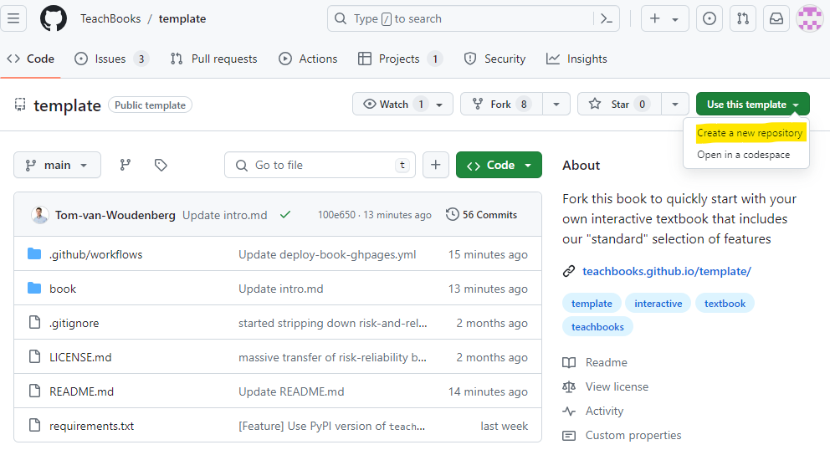
Task: Open the Projects tab
Action: (400, 59)
